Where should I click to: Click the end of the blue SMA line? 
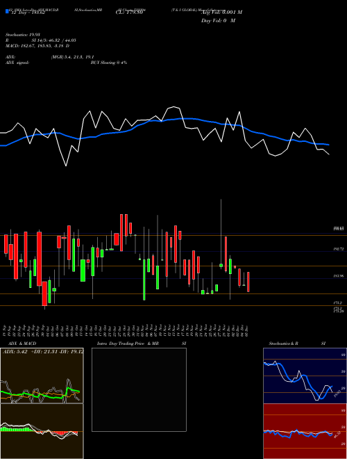329,145
